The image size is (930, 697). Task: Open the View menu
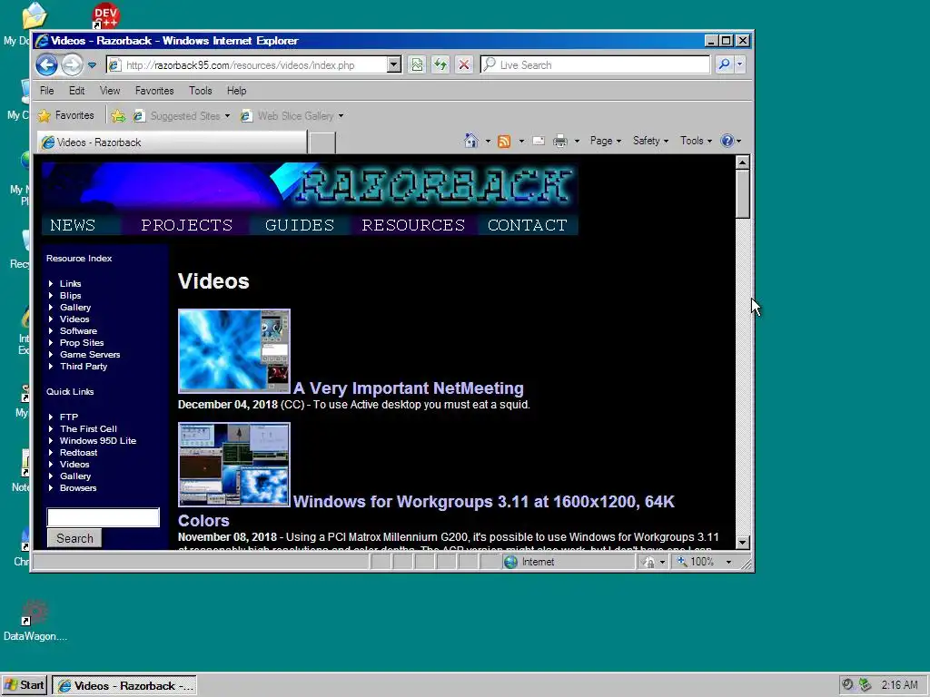110,91
